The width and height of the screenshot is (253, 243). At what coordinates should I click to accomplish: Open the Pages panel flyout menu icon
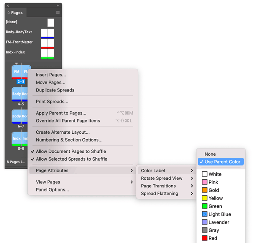point(58,13)
